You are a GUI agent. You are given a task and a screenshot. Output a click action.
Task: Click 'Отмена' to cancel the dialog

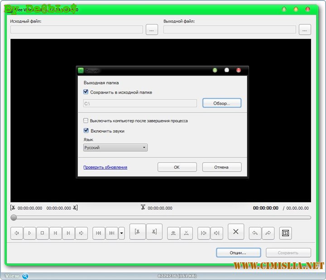tap(221, 167)
